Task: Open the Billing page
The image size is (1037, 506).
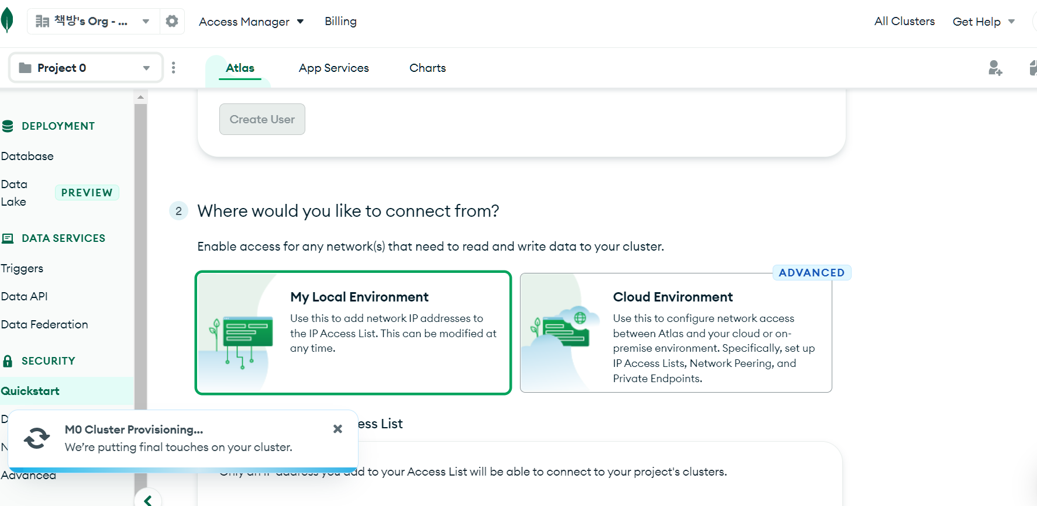Action: click(x=340, y=21)
